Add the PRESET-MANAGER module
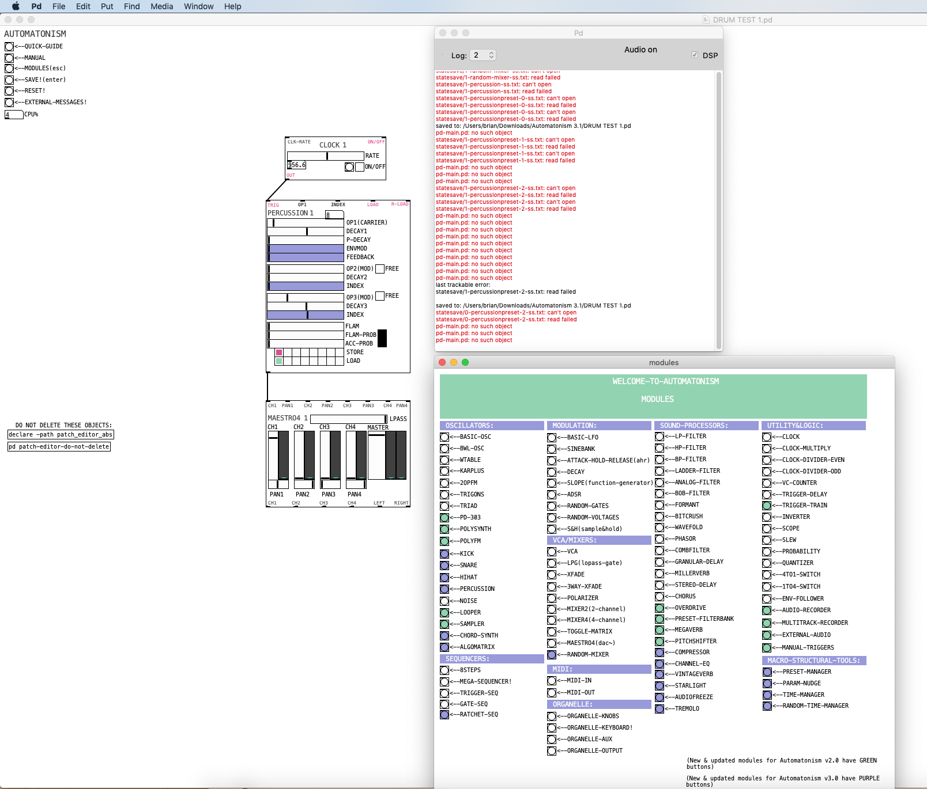This screenshot has height=789, width=927. (767, 672)
